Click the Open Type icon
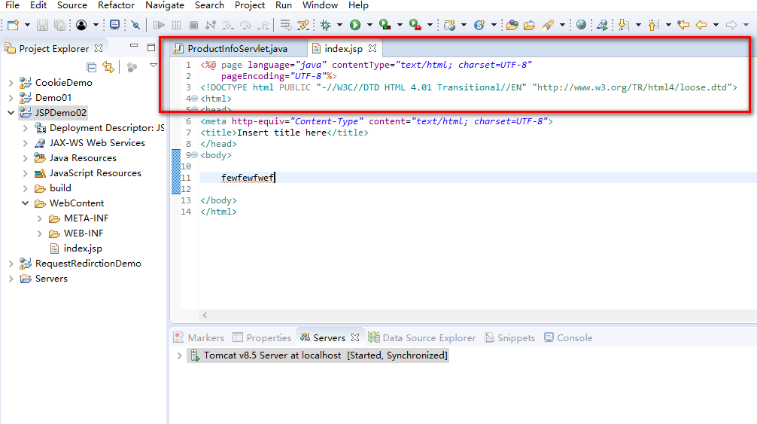Viewport: 757px width, 424px height. pos(512,25)
